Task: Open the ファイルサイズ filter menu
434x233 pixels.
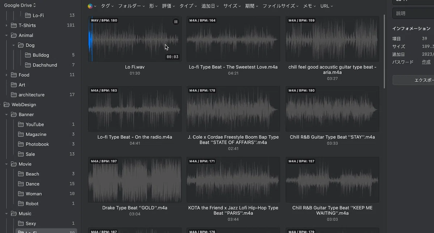Action: (281, 6)
